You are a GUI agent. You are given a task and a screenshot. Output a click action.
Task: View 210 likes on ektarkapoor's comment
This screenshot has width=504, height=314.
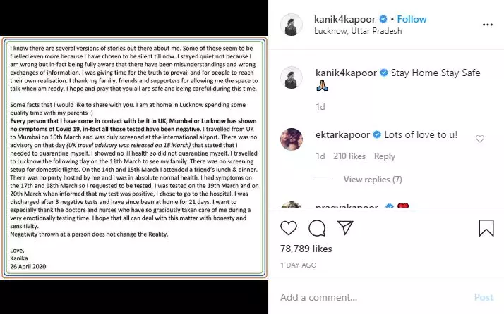tap(349, 156)
